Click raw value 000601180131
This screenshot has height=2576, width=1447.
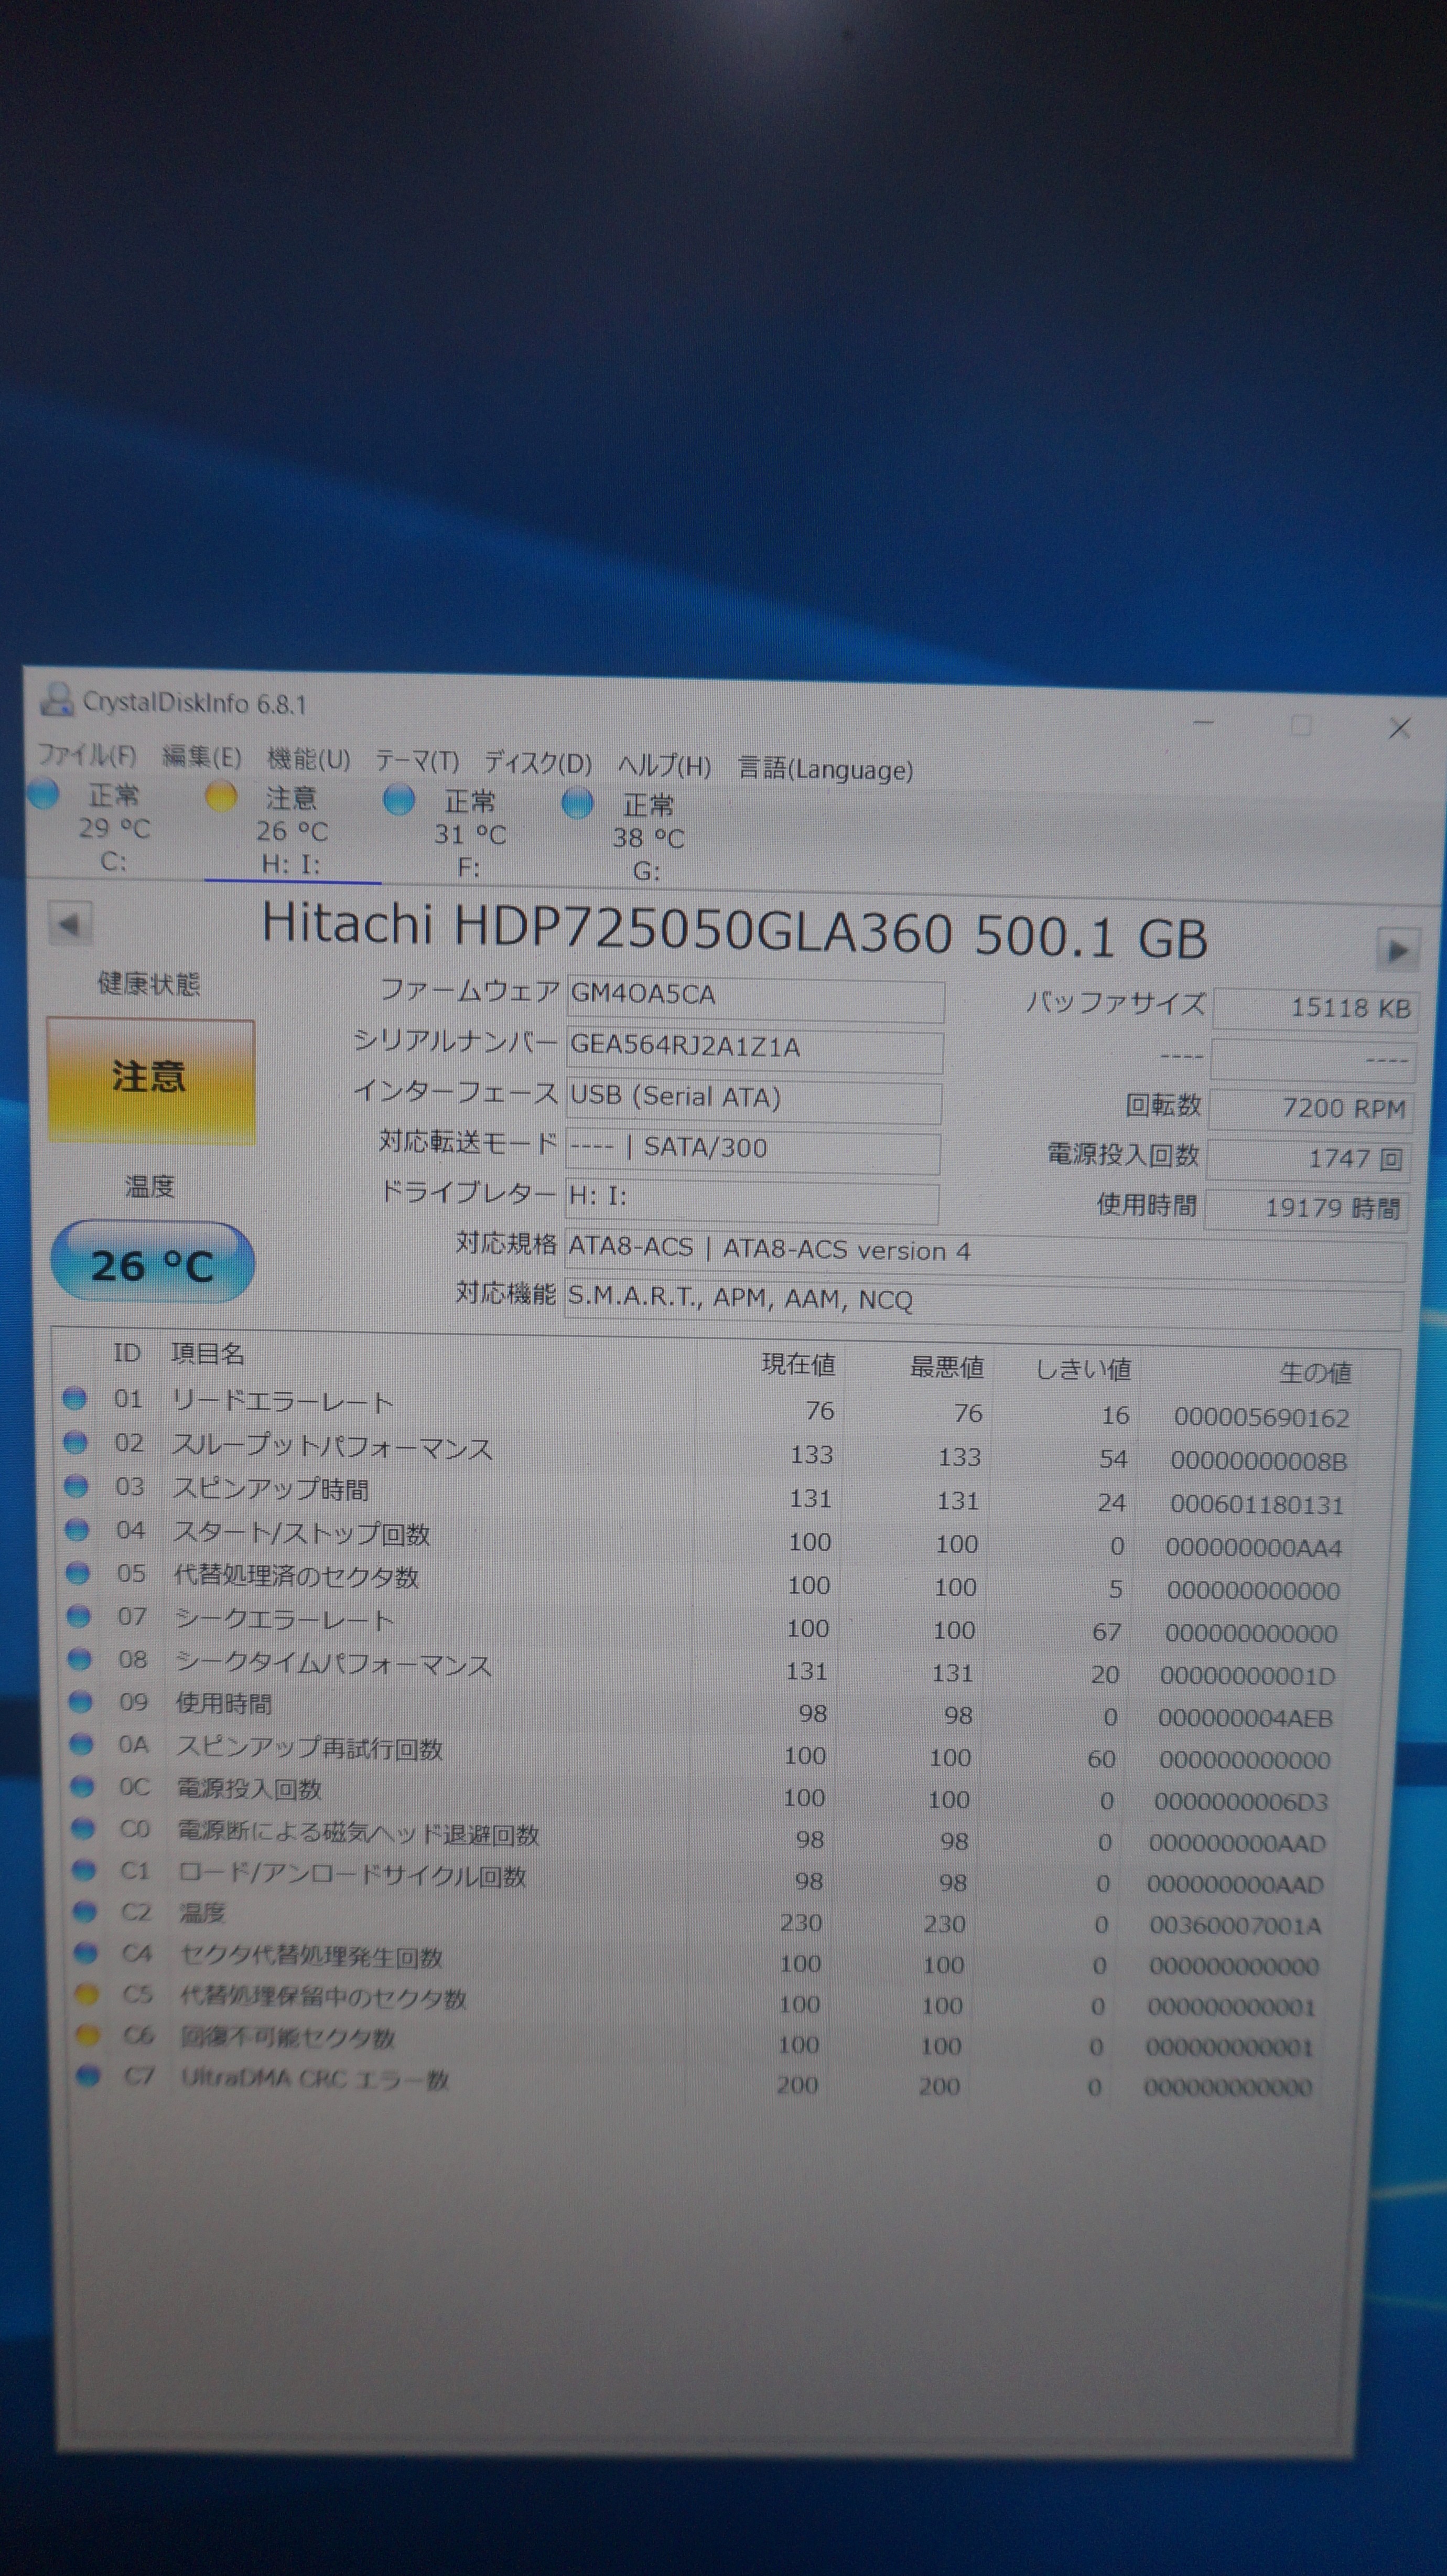click(x=1256, y=1505)
